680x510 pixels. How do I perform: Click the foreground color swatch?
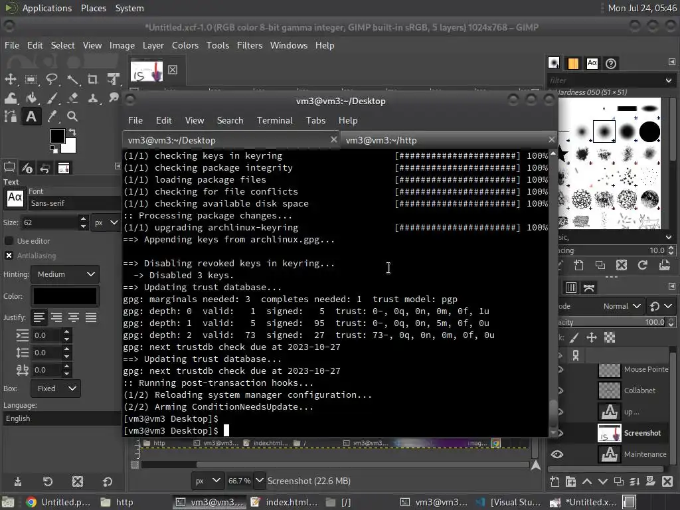click(x=57, y=135)
